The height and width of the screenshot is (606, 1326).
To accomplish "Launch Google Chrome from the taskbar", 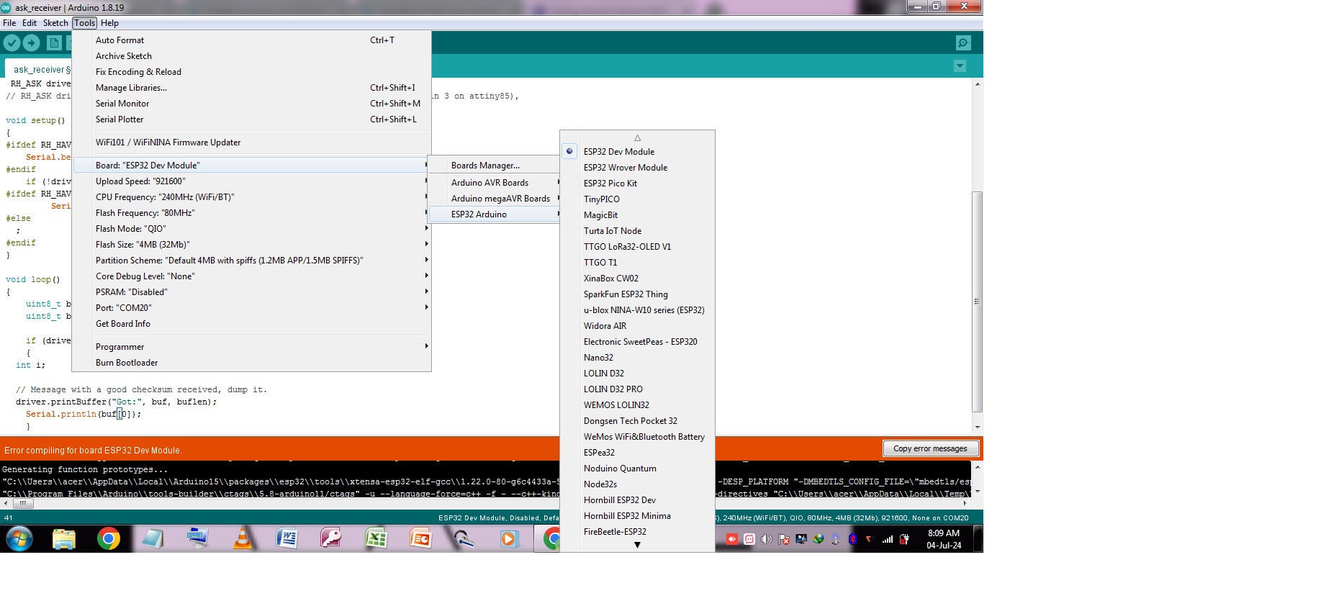I will 109,538.
